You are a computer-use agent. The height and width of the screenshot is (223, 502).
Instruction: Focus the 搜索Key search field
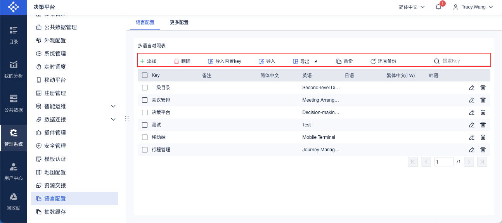(464, 61)
